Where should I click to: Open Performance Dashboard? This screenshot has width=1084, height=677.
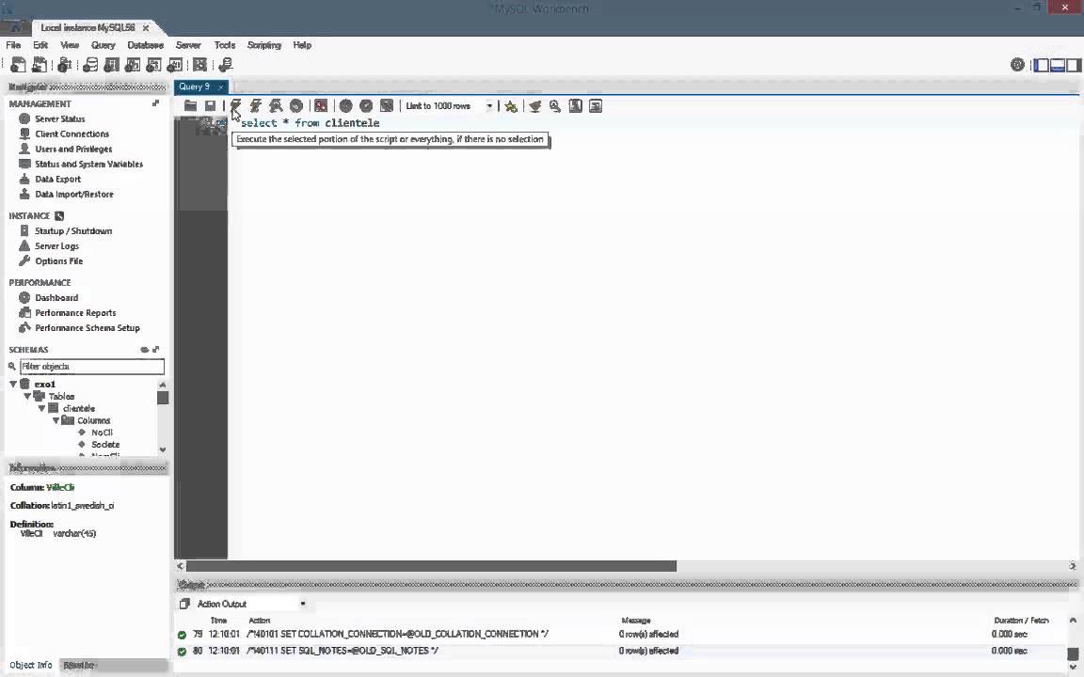point(56,298)
